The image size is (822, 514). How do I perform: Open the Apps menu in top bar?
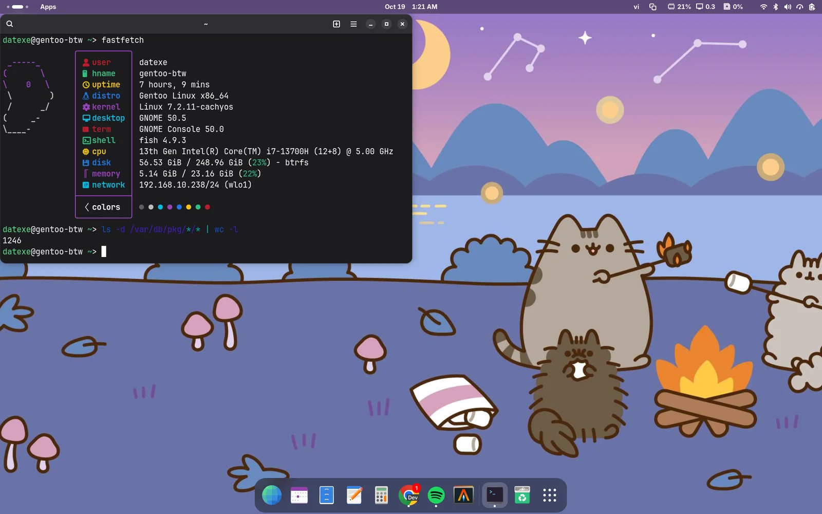[48, 7]
